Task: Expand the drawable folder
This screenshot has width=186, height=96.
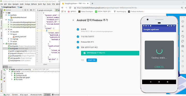Action: click(x=9, y=32)
